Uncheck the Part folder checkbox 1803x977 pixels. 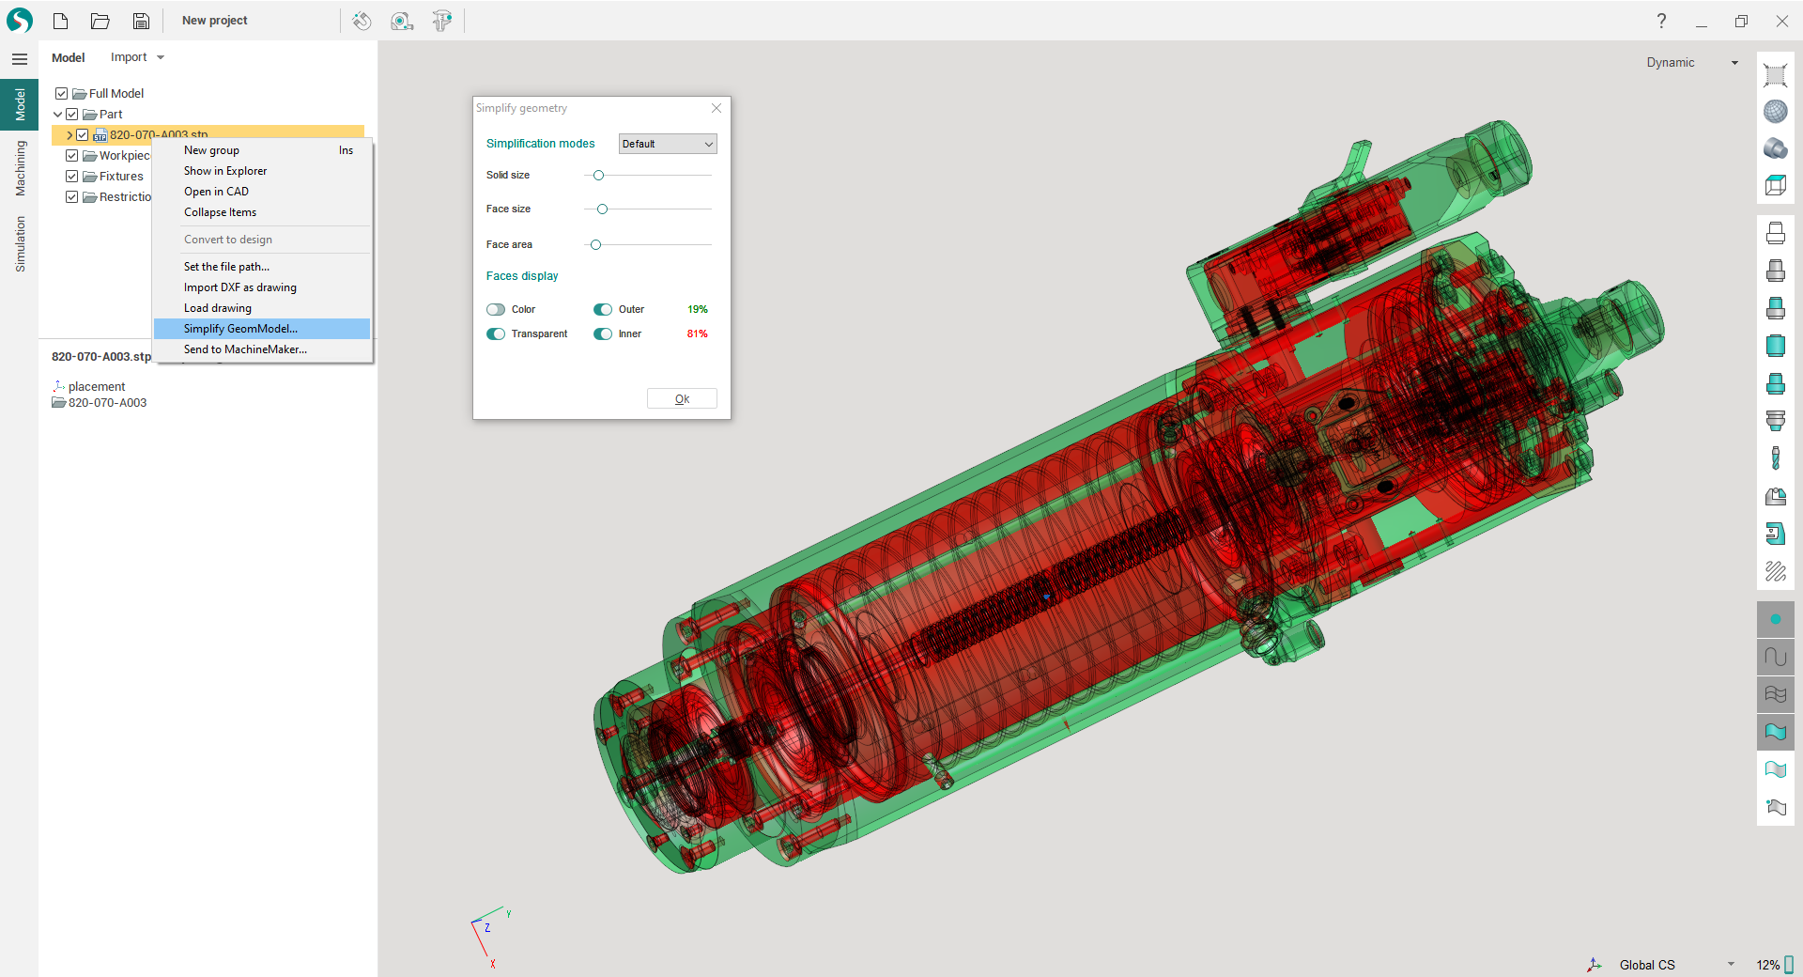click(71, 114)
